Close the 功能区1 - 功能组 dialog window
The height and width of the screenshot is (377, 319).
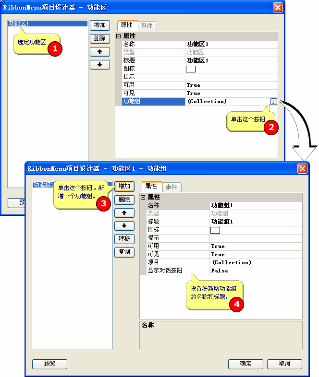302,168
